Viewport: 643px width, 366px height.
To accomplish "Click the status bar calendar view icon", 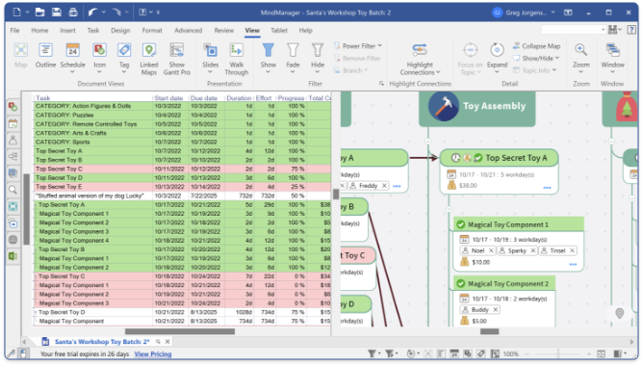I will pyautogui.click(x=454, y=353).
